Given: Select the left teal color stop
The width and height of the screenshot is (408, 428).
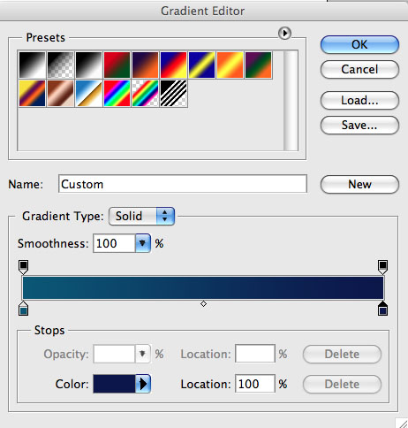Looking at the screenshot, I should coord(23,309).
